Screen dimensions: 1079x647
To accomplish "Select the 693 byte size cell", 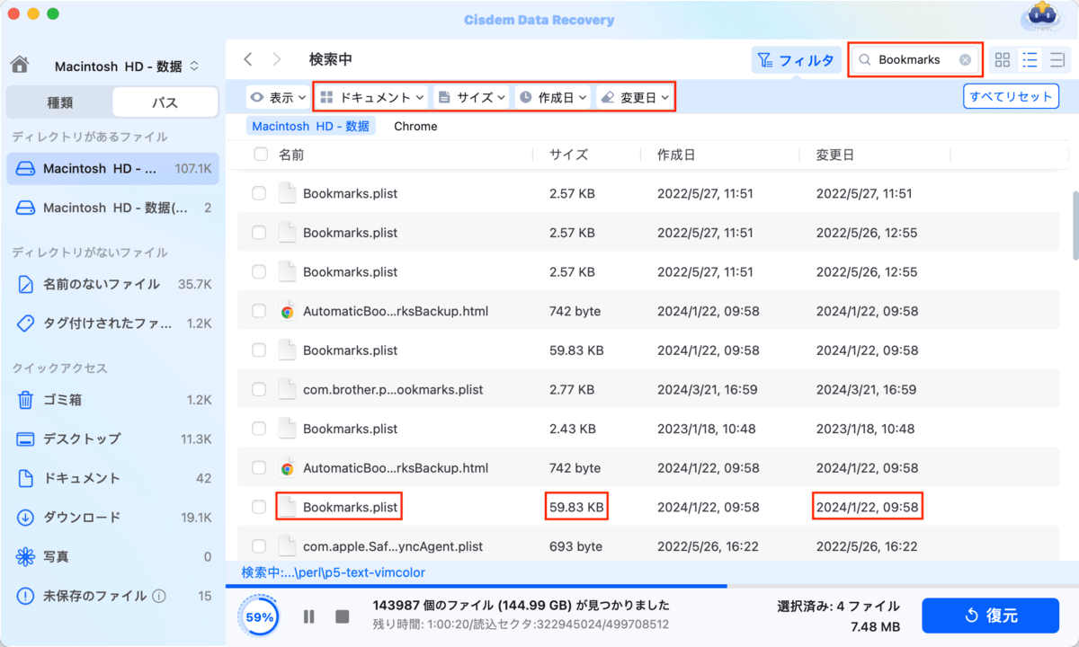I will click(x=575, y=545).
